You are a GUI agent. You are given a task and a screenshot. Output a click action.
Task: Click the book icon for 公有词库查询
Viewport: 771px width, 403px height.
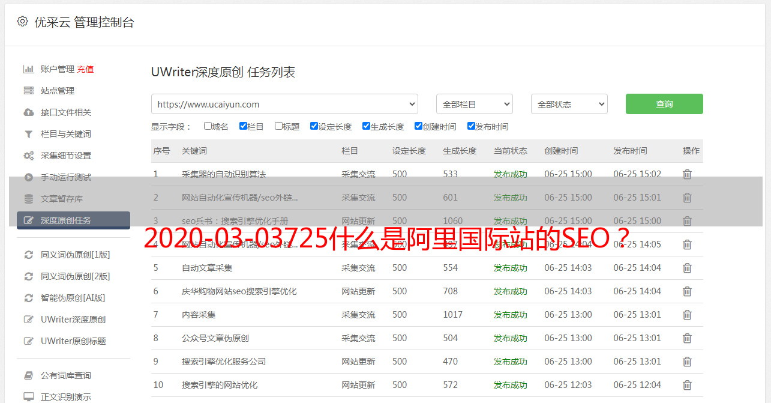click(28, 375)
